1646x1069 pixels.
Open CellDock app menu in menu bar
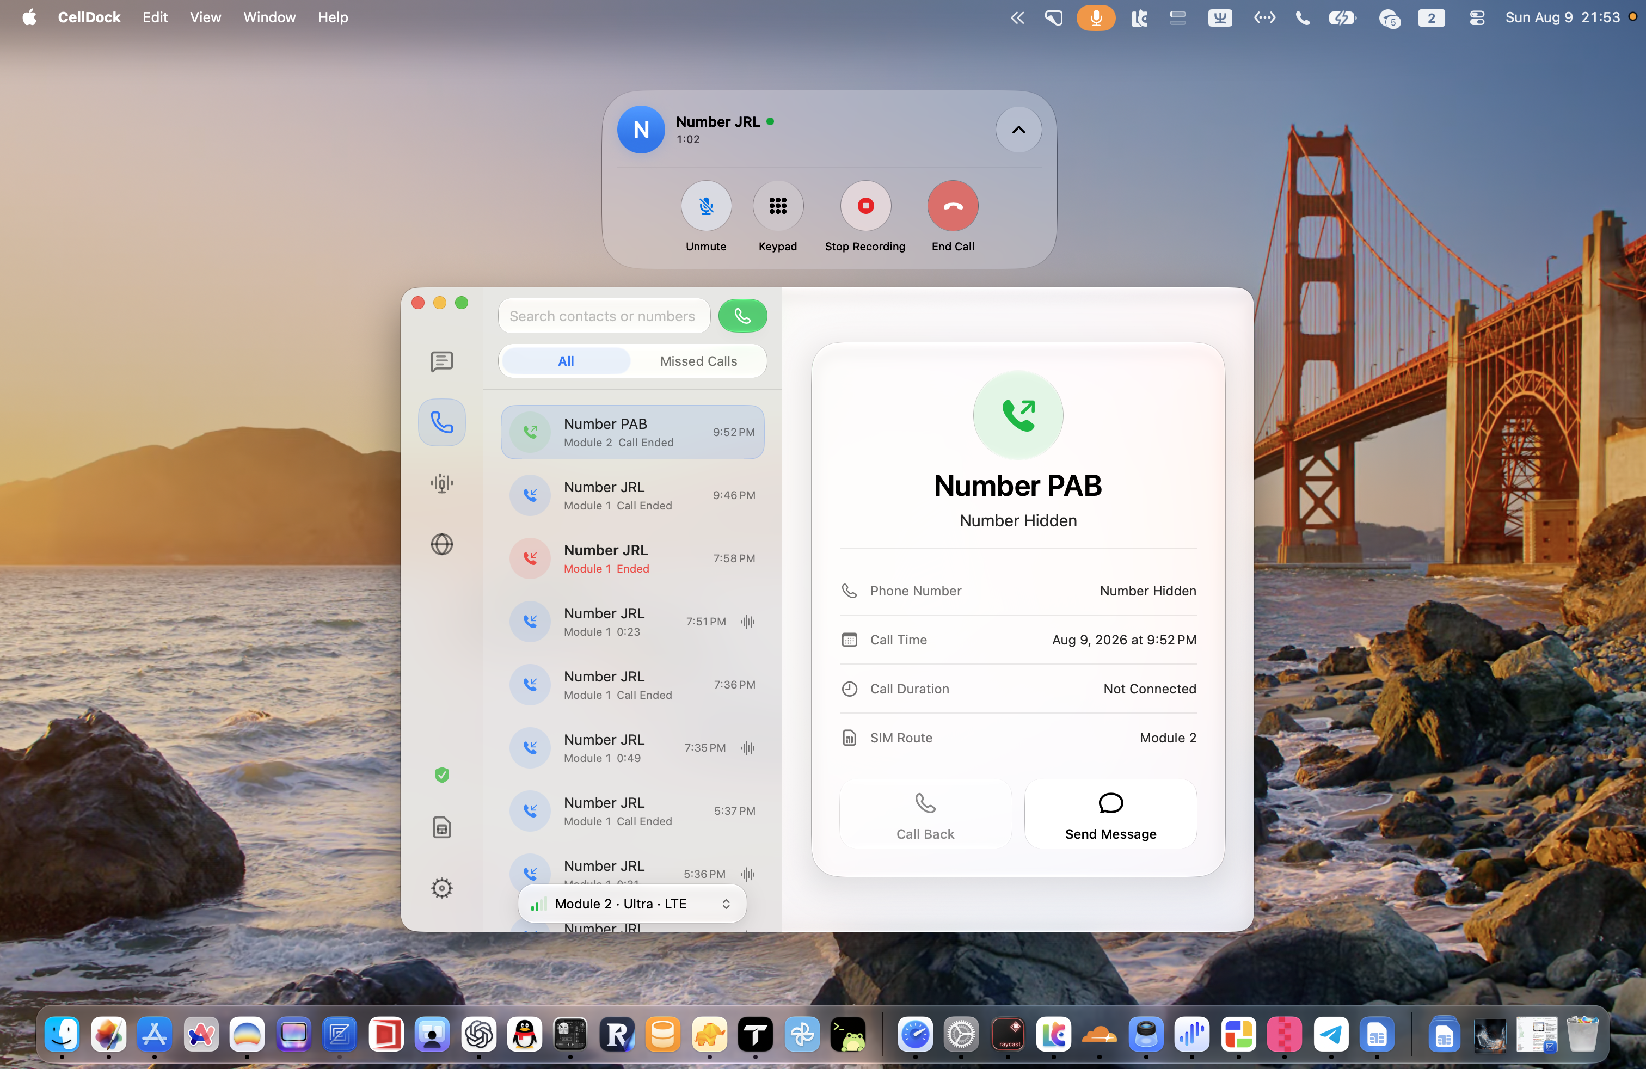(89, 17)
